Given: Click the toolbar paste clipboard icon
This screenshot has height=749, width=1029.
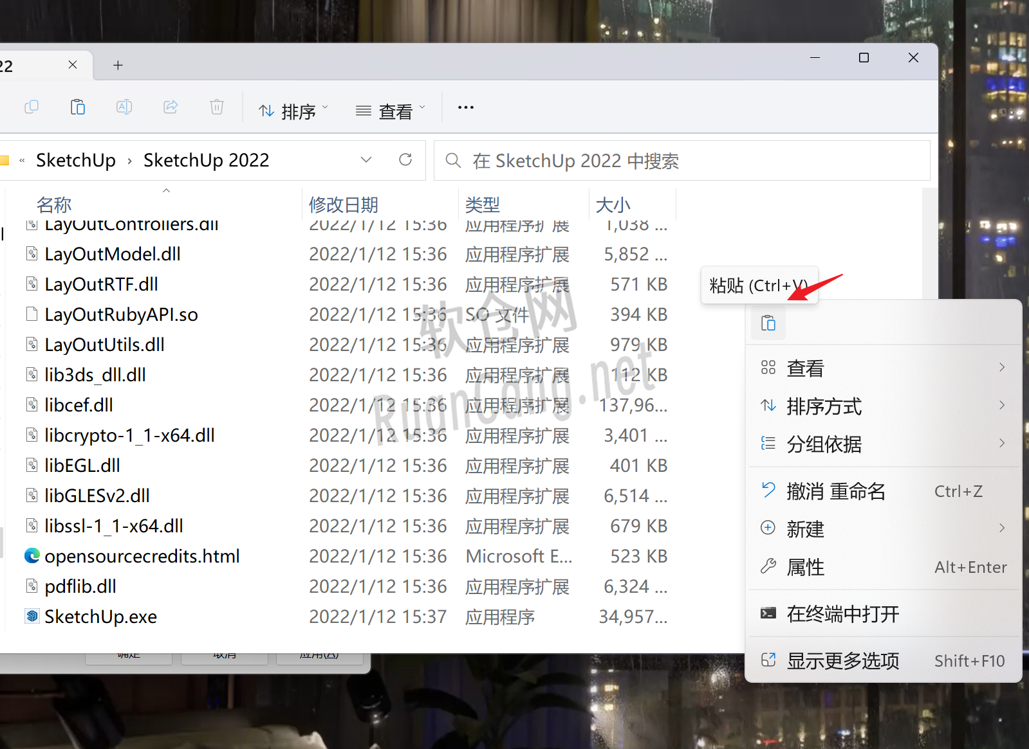Looking at the screenshot, I should (78, 107).
